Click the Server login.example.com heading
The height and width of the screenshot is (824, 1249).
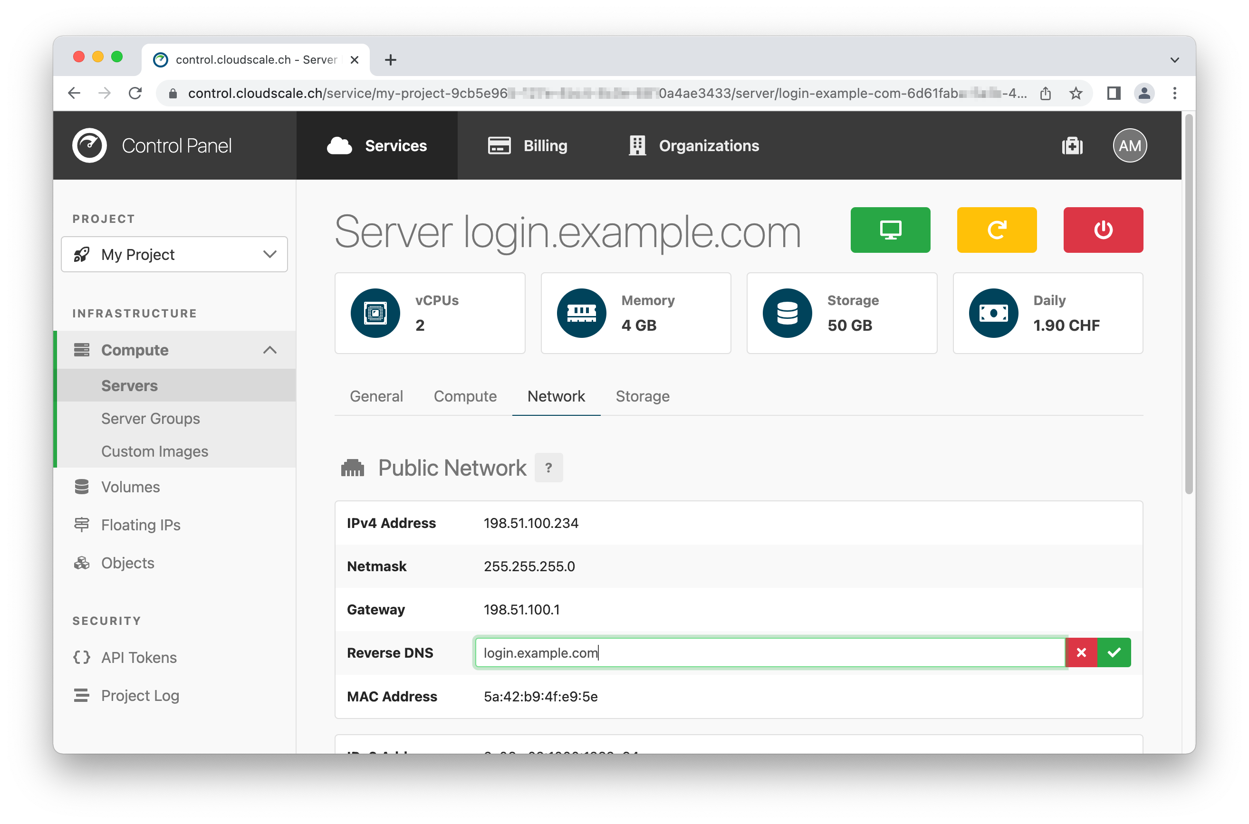[x=567, y=231]
